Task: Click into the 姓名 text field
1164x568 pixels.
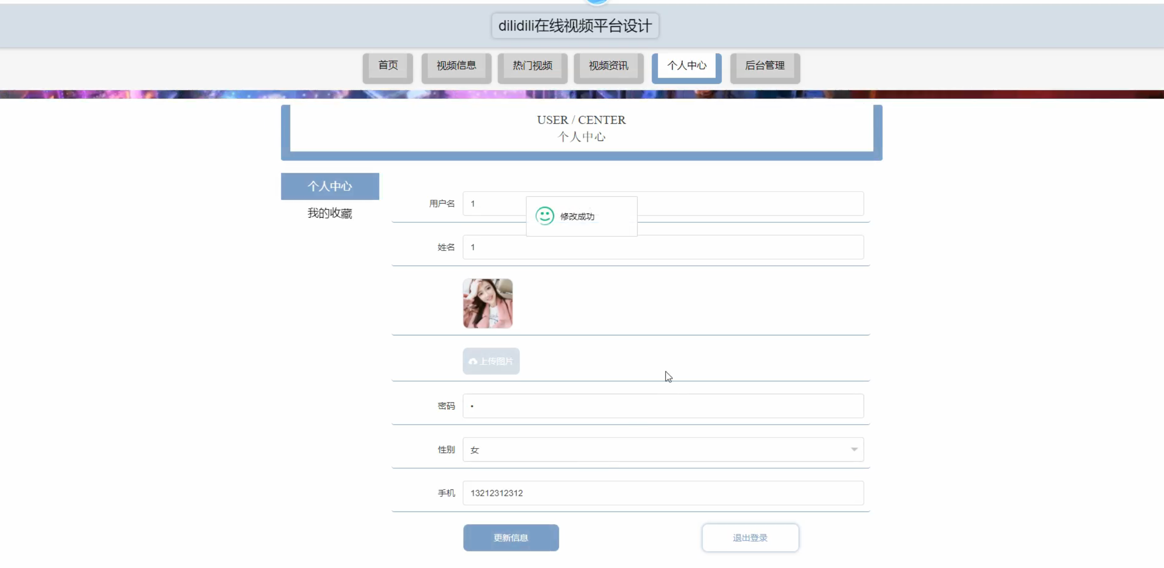Action: pyautogui.click(x=663, y=247)
